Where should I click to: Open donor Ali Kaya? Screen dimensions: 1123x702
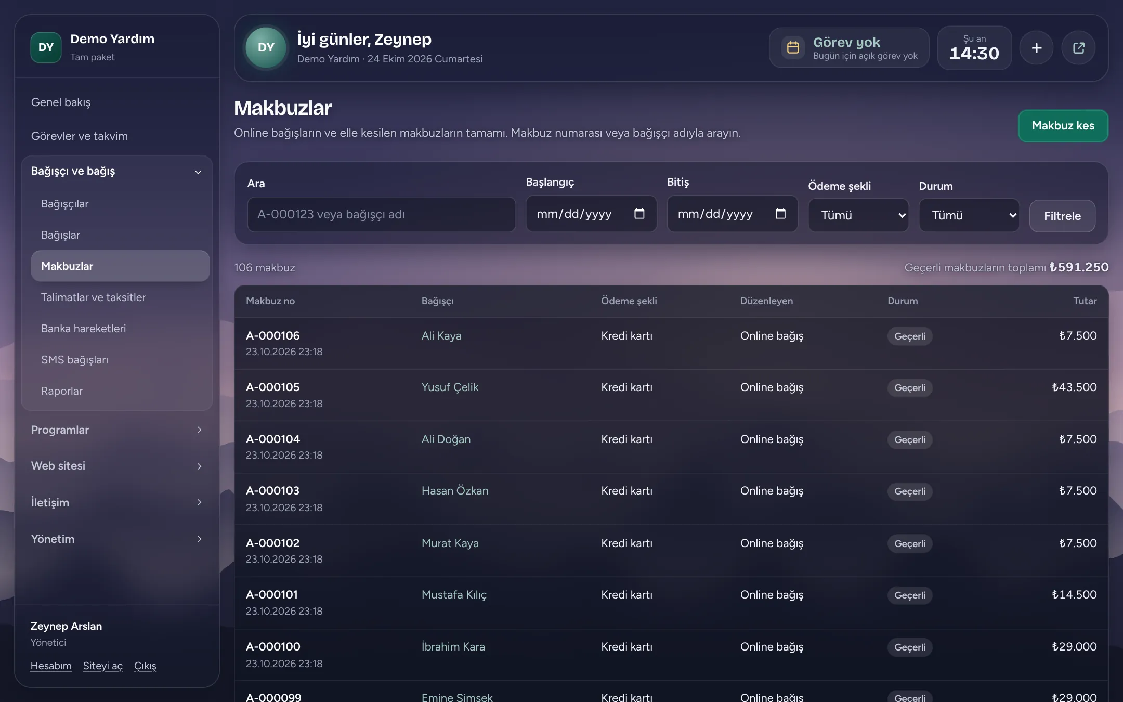point(441,336)
